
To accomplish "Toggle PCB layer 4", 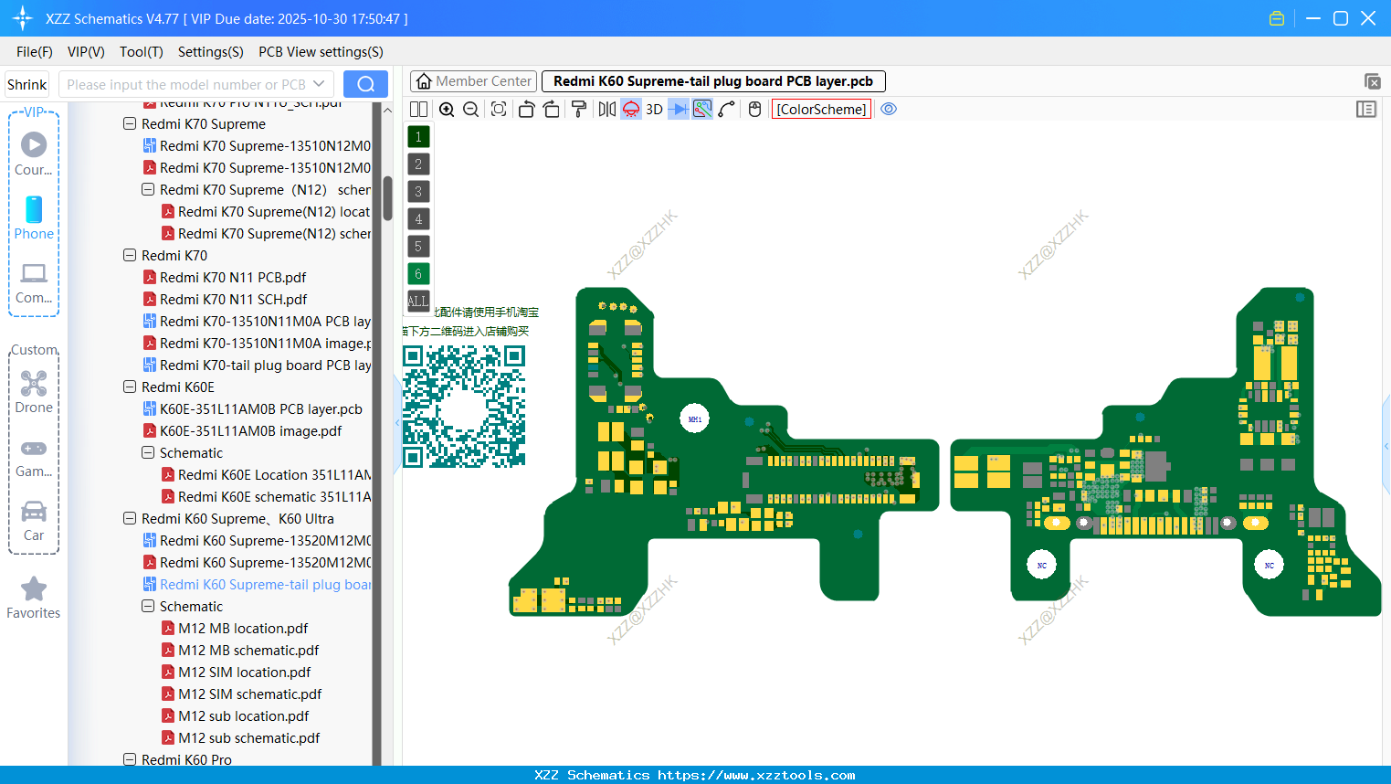I will point(418,219).
